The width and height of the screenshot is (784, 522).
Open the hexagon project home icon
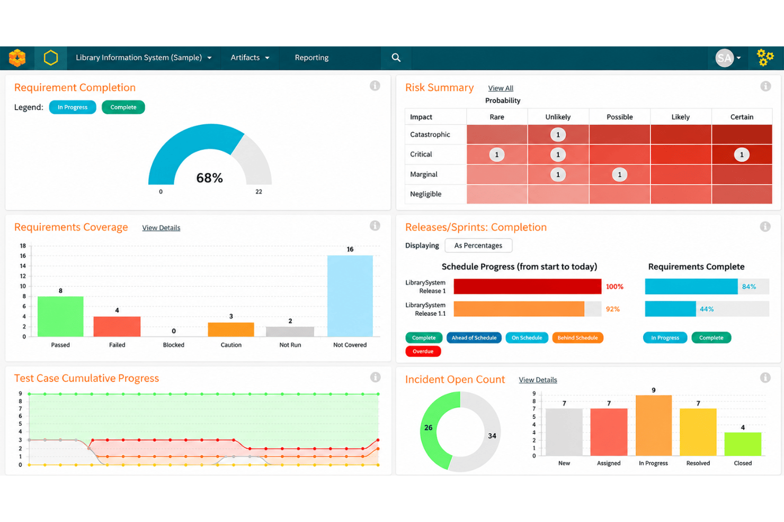click(51, 58)
